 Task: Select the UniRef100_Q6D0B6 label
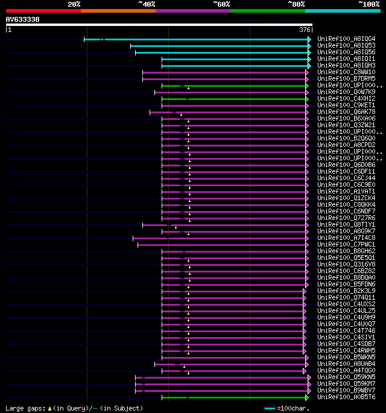pyautogui.click(x=346, y=165)
